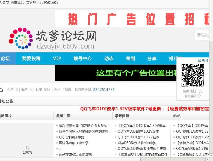Open the 我要投稿 menu item
Screen dimensions: 213x161
31,58
